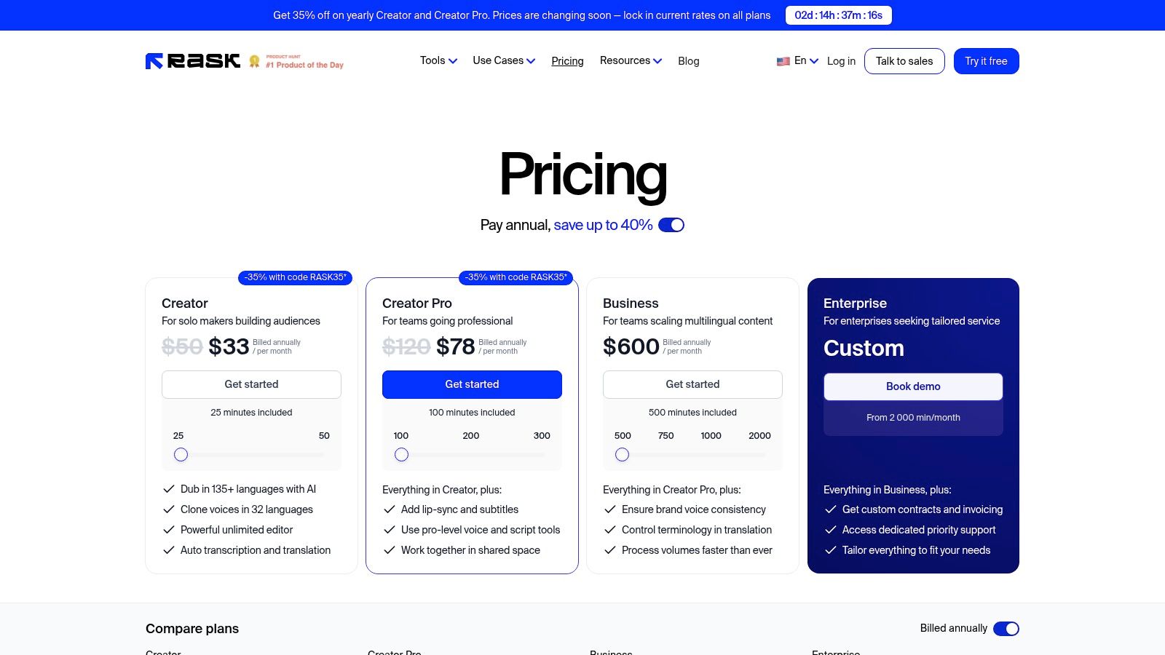The height and width of the screenshot is (655, 1165).
Task: Click the Business plan minutes slider handle
Action: point(622,455)
